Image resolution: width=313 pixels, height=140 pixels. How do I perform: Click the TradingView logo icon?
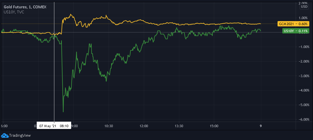[5, 135]
